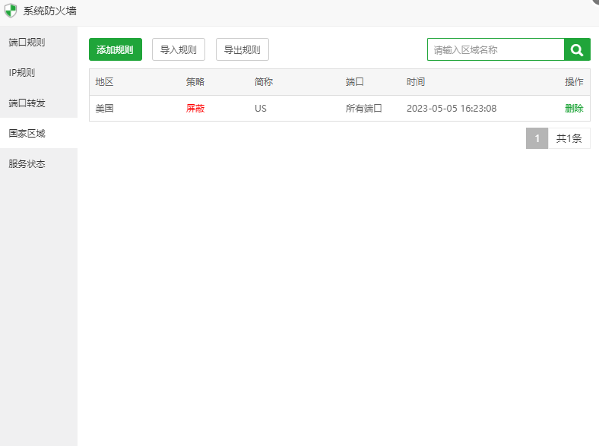Switch to the IP规则 tab

(x=39, y=72)
